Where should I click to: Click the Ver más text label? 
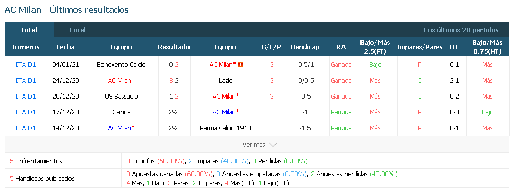pyautogui.click(x=254, y=145)
